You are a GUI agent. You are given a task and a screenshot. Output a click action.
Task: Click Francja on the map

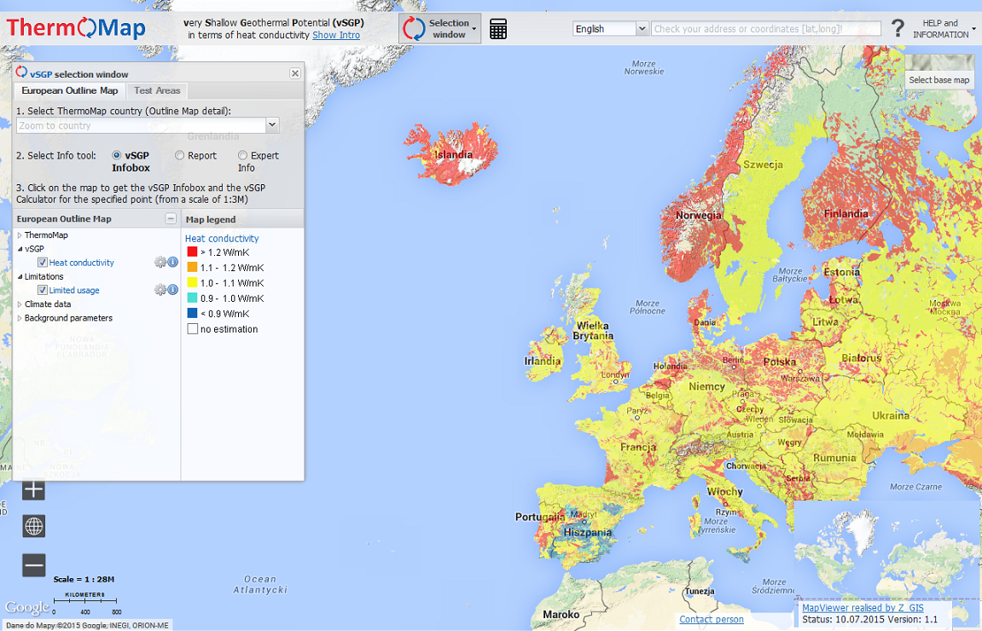638,447
